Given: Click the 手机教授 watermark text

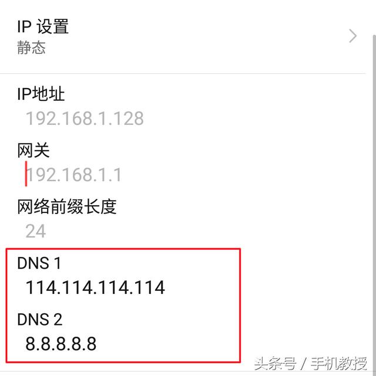Looking at the screenshot, I should 339,364.
